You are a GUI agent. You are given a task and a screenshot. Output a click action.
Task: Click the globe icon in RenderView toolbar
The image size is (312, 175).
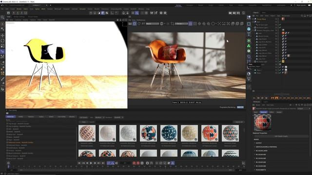coord(162,24)
